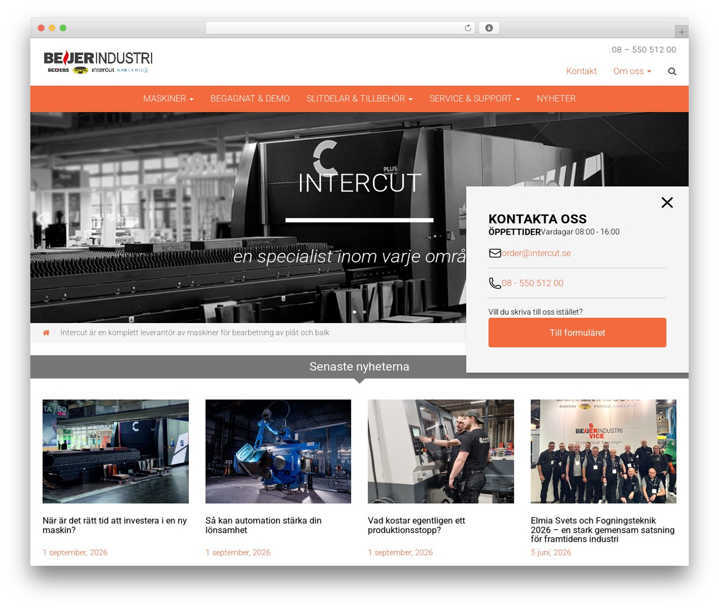719x609 pixels.
Task: Expand the Maskiner dropdown menu
Action: [x=169, y=98]
